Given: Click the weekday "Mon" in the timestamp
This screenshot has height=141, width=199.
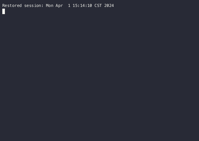Looking at the screenshot, I should click(50, 5).
